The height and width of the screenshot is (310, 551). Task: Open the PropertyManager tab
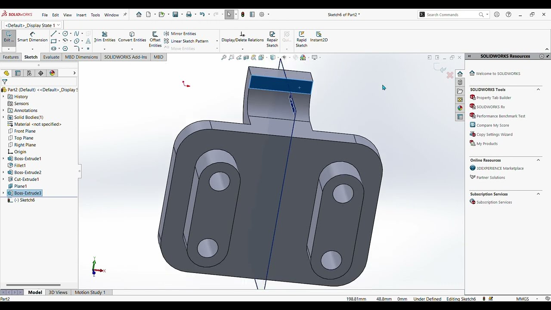pos(18,73)
